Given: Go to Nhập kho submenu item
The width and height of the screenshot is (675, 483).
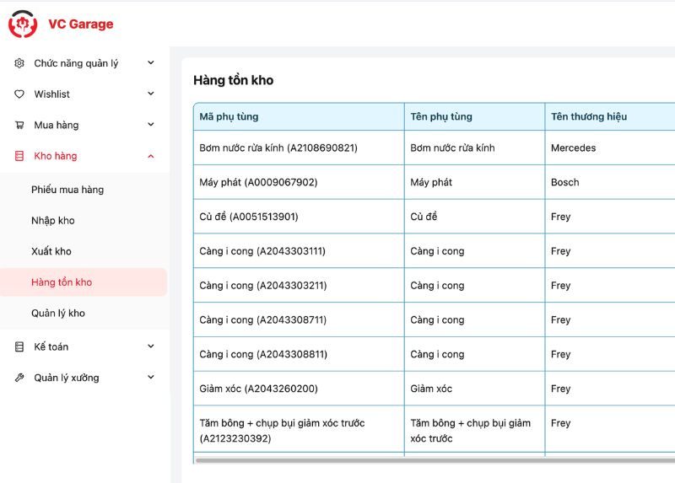Looking at the screenshot, I should 53,221.
